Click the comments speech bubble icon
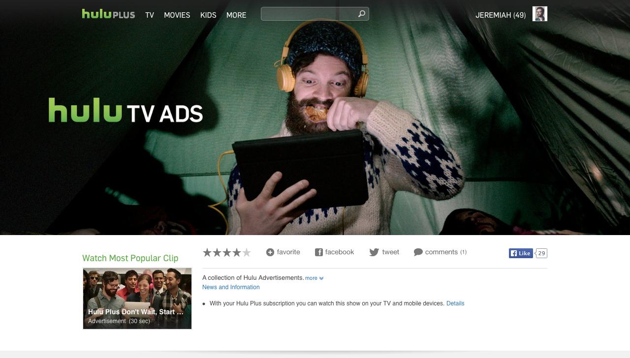Viewport: 630px width, 358px height. click(x=418, y=252)
